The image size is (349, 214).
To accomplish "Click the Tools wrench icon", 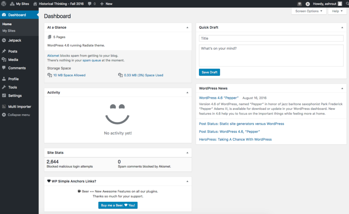I will (x=4, y=87).
